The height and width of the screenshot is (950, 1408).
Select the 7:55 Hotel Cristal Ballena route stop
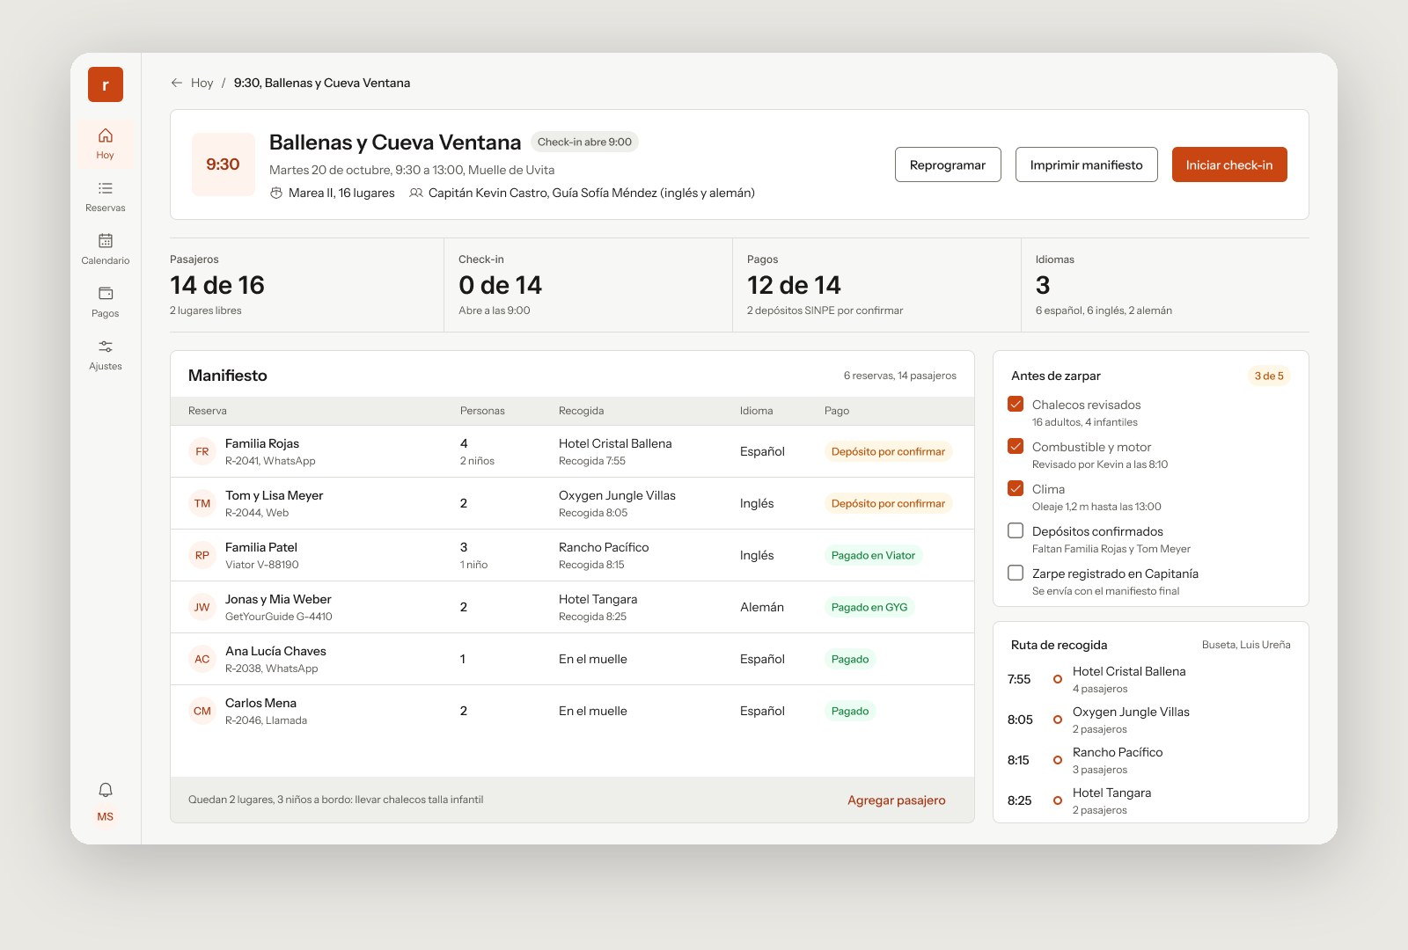coord(1150,679)
